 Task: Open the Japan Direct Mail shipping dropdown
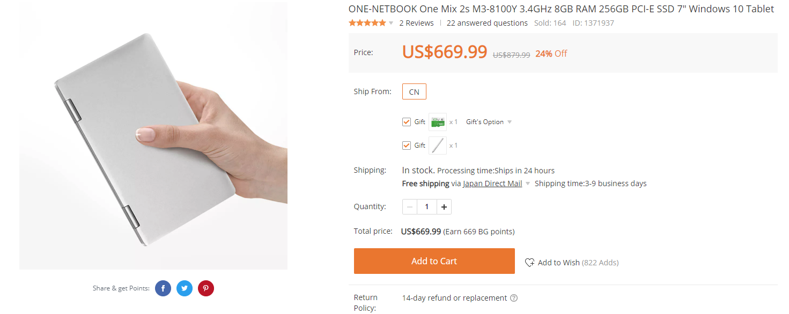coord(528,183)
